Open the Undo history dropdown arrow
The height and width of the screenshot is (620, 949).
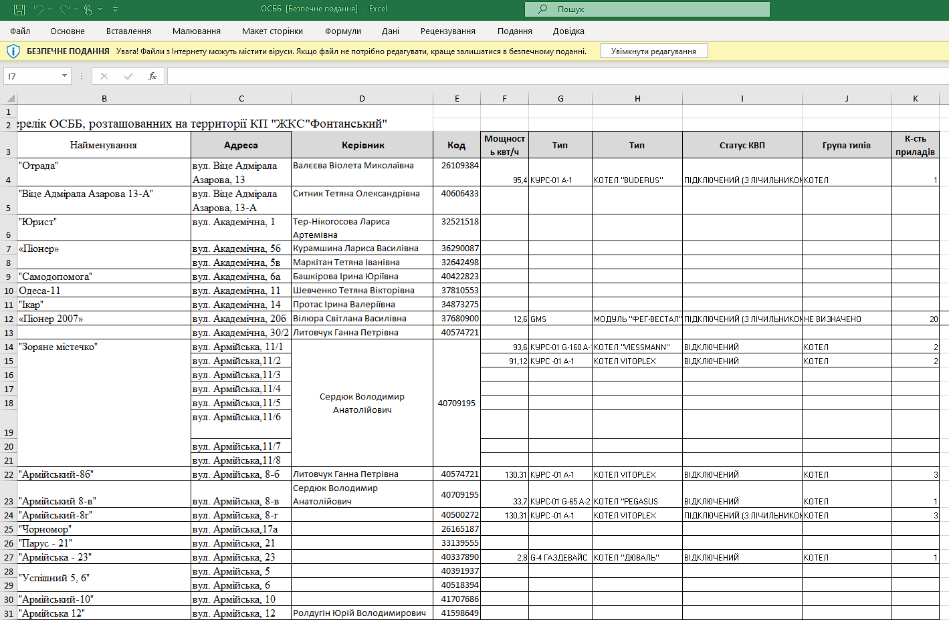[x=50, y=9]
